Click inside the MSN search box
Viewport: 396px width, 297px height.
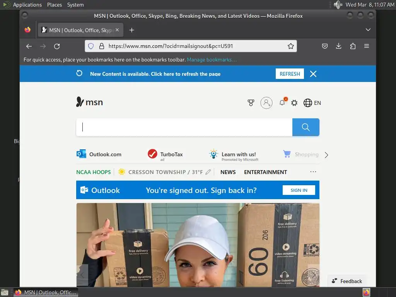pyautogui.click(x=184, y=127)
